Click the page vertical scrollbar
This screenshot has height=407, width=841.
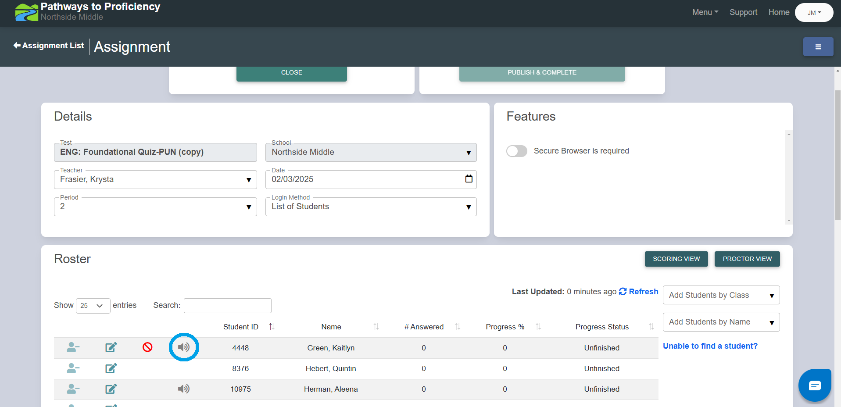[x=837, y=154]
